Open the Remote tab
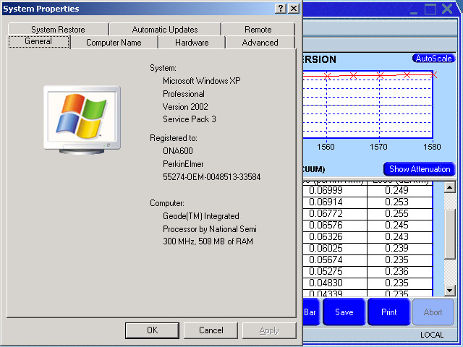The height and width of the screenshot is (347, 463). coord(258,30)
